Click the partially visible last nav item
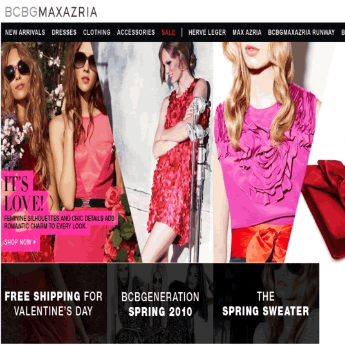345x345 pixels. coord(343,32)
